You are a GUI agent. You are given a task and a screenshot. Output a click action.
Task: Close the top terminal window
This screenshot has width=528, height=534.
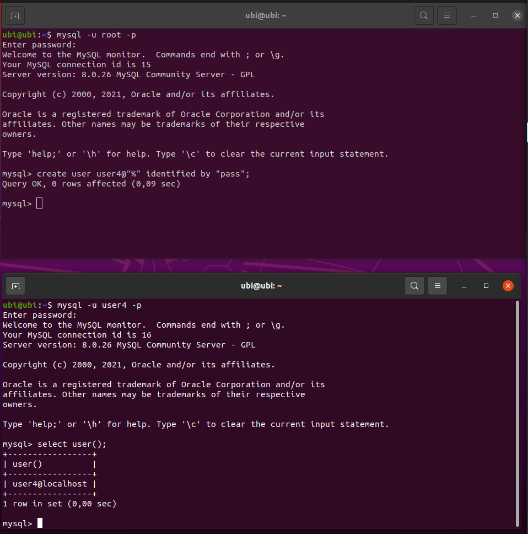pos(517,15)
